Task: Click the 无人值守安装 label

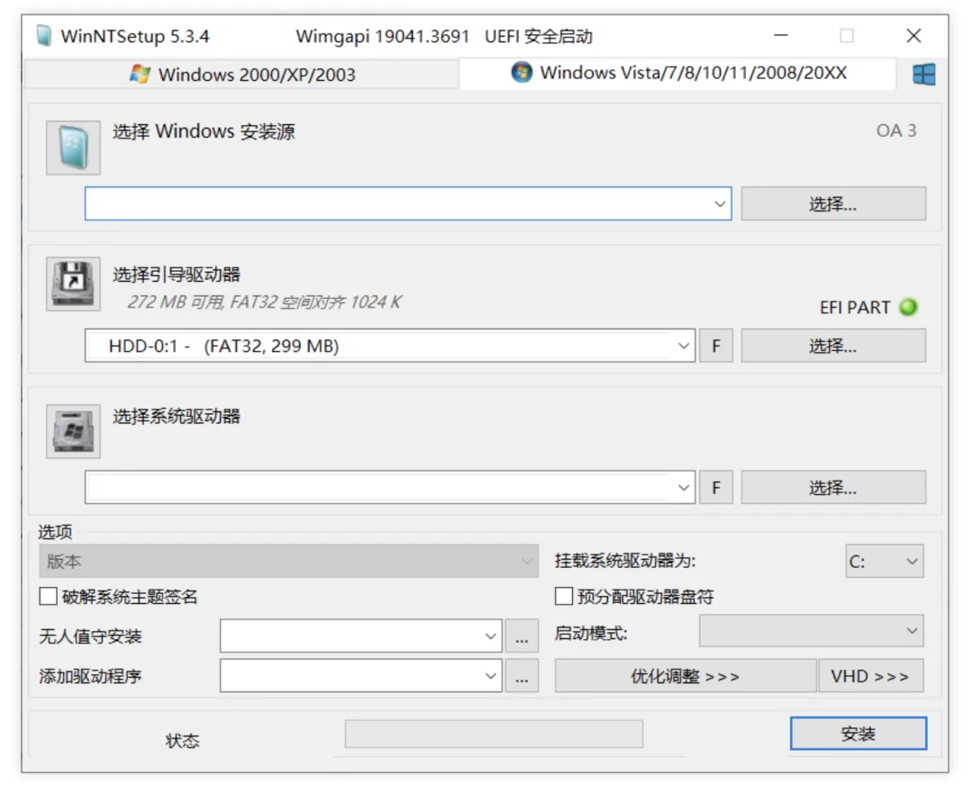Action: coord(91,636)
